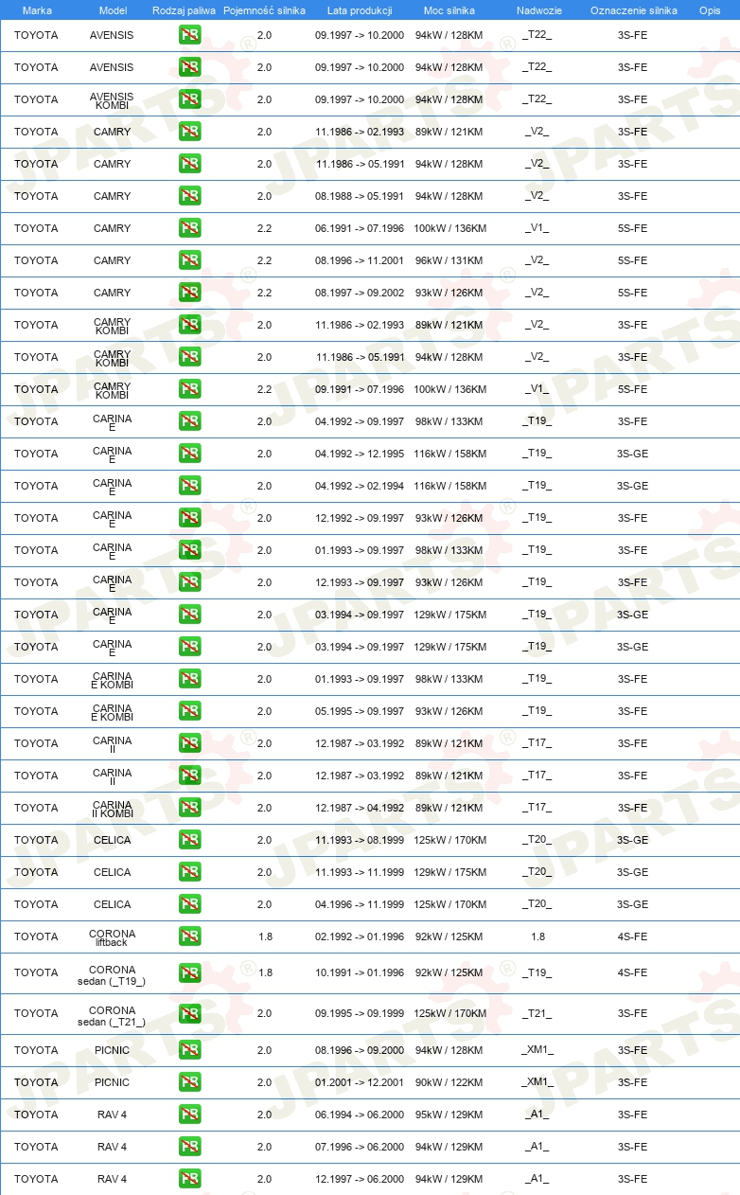The width and height of the screenshot is (740, 1195).
Task: Click the fuel icon for CELICA 11.1993 -> 11.1999
Action: coord(189,872)
